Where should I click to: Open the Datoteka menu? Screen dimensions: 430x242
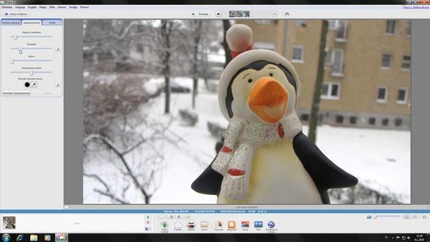point(7,7)
